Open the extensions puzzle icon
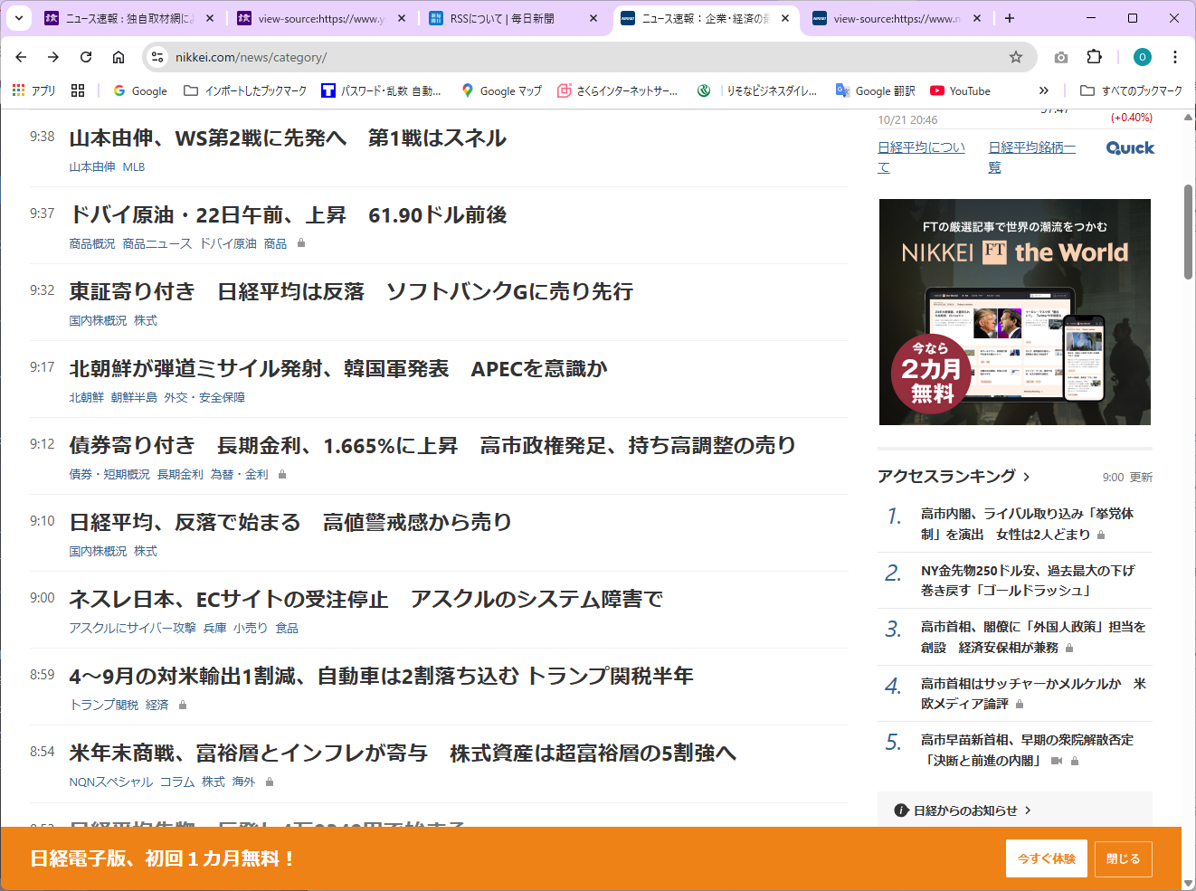The height and width of the screenshot is (891, 1196). [x=1094, y=57]
